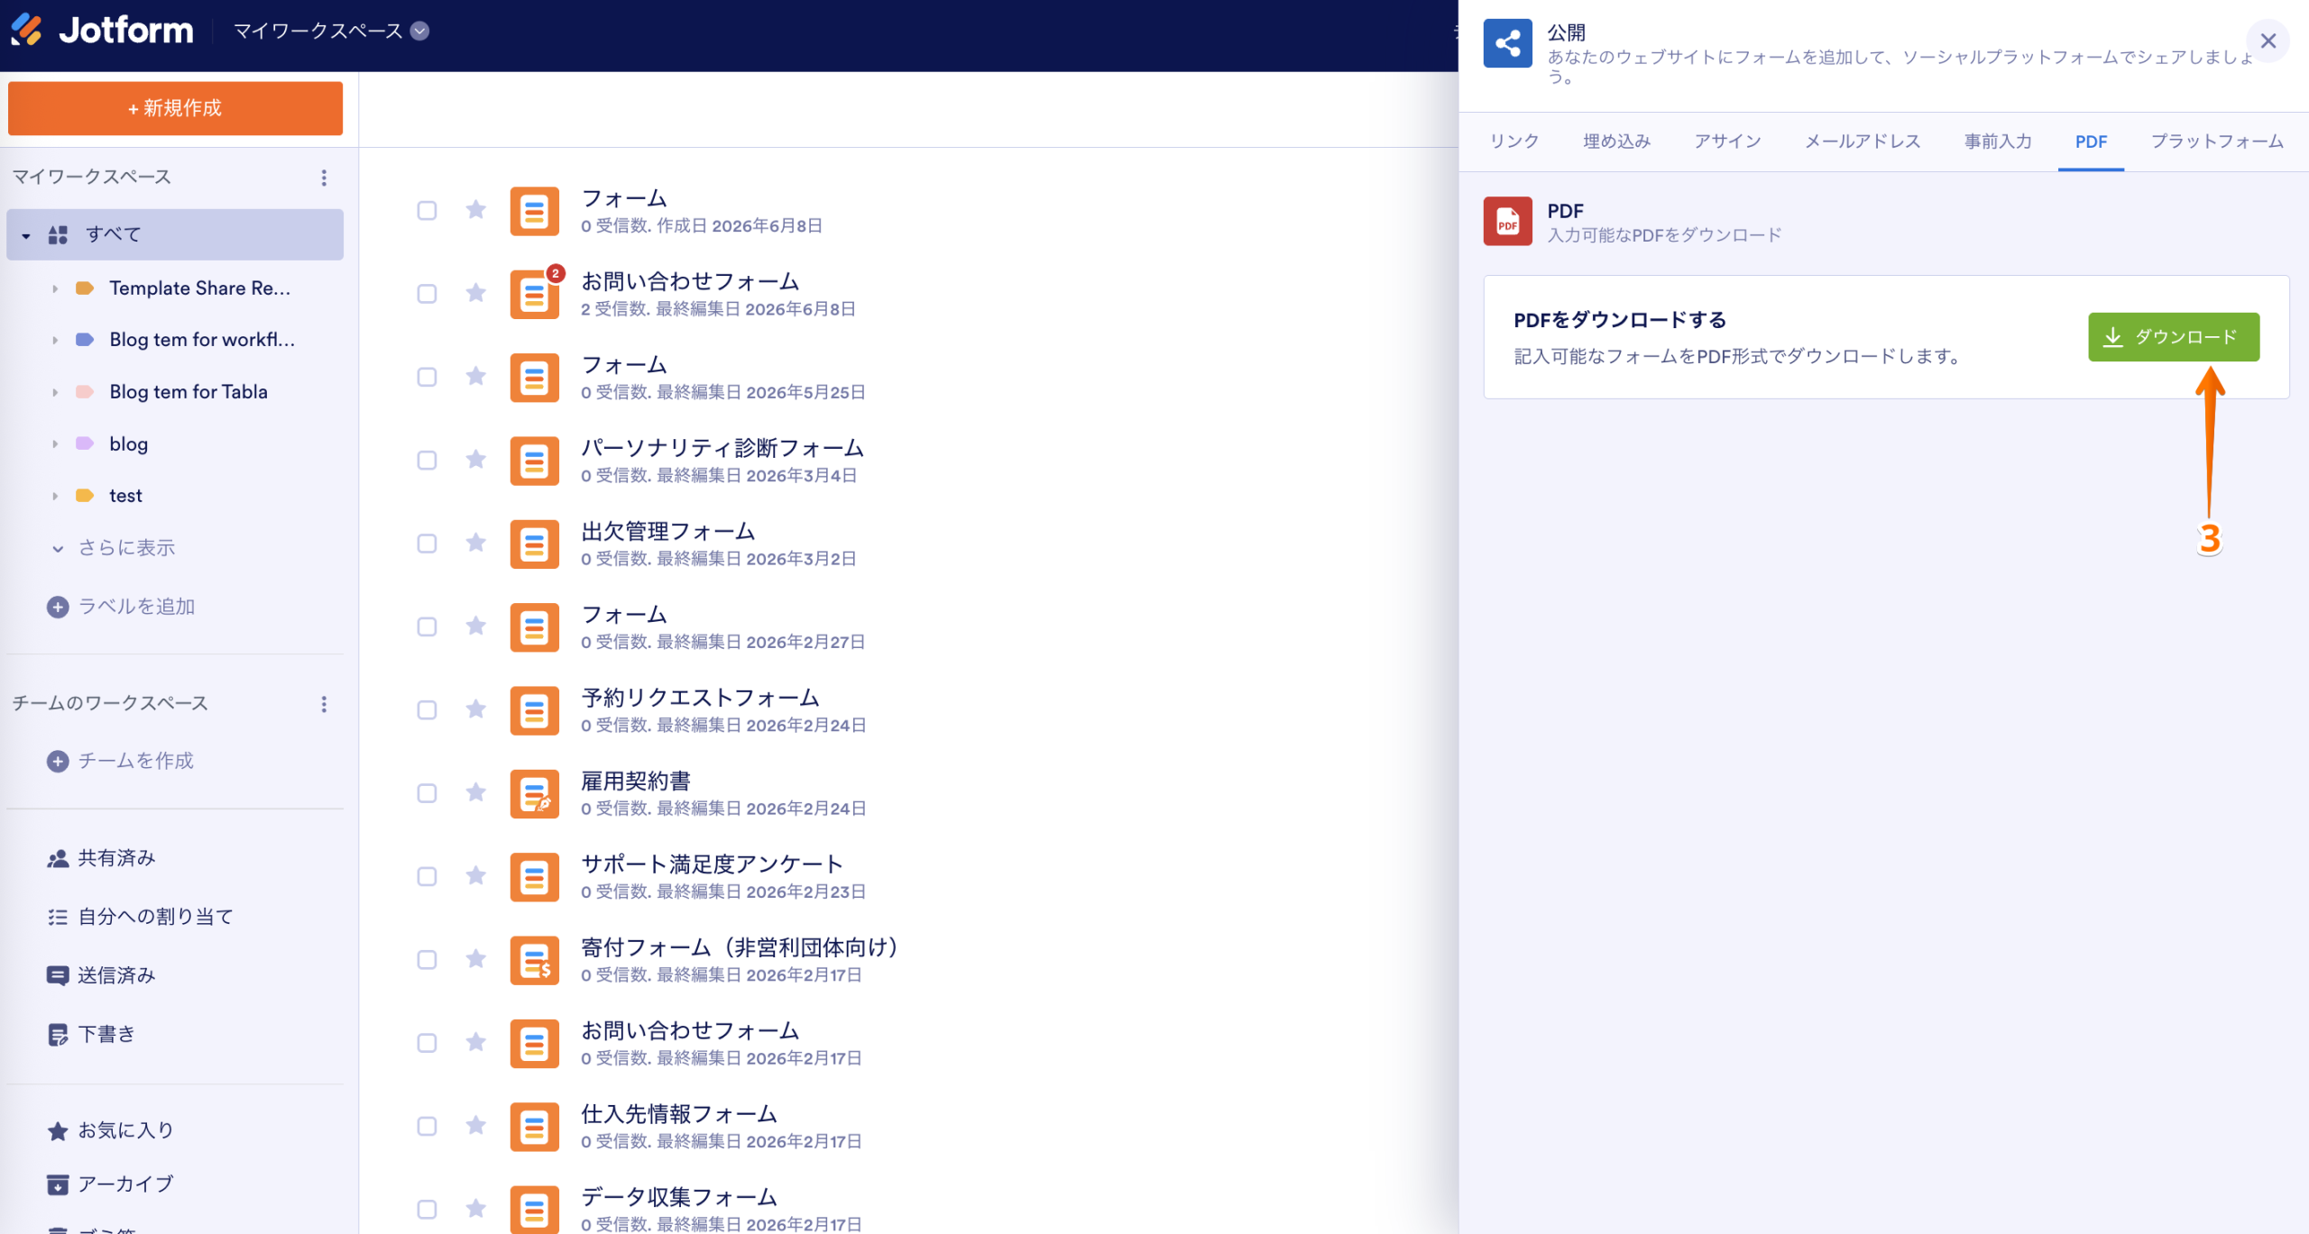Check the box for フォーム edited 2026年2月27日
The height and width of the screenshot is (1234, 2309).
click(x=427, y=626)
